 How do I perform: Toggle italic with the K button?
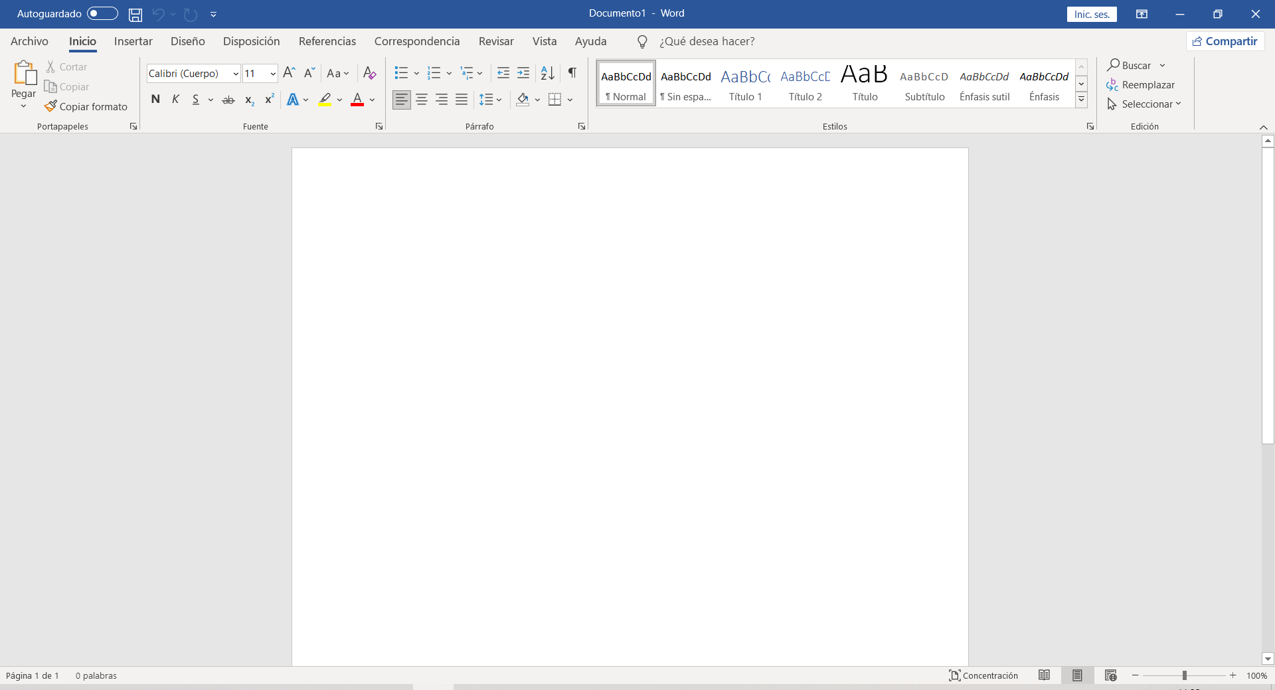pyautogui.click(x=175, y=100)
